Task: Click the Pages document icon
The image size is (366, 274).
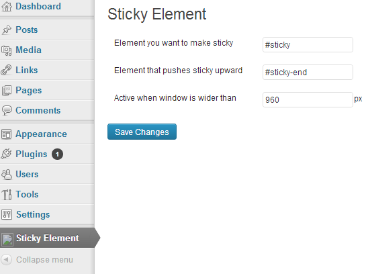Action: coord(7,90)
